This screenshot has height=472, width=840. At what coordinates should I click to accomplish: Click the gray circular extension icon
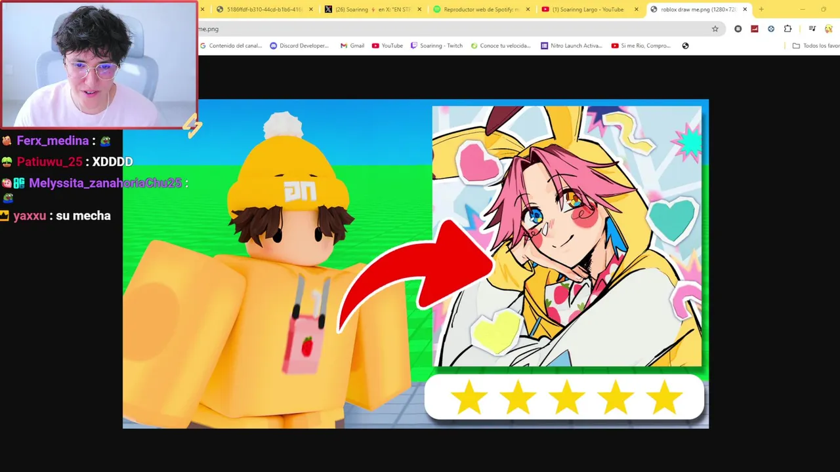pyautogui.click(x=738, y=29)
